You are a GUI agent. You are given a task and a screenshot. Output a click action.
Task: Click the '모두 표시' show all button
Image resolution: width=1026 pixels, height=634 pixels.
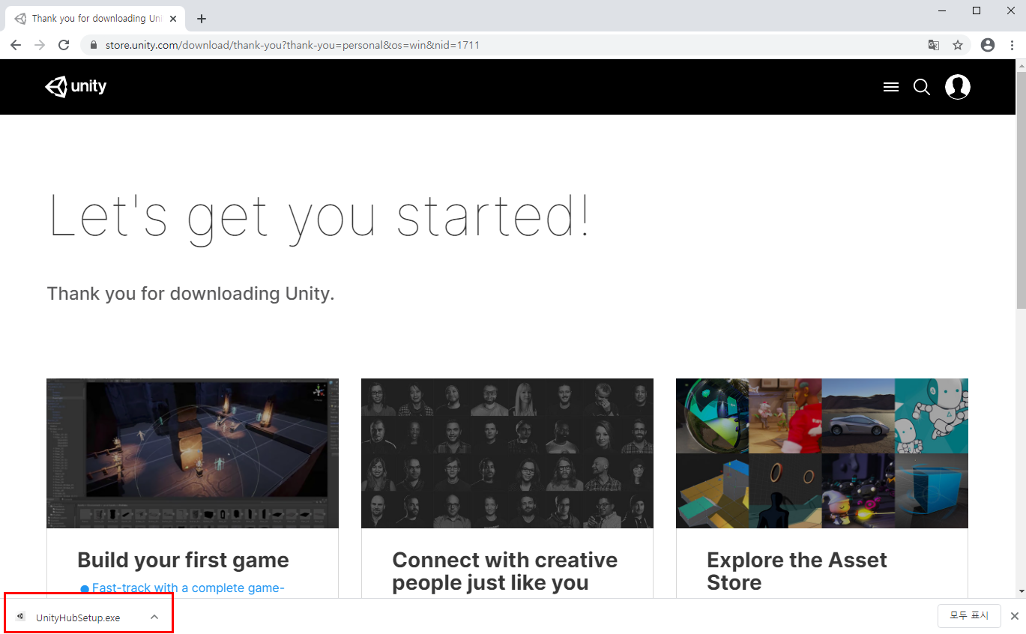tap(969, 616)
